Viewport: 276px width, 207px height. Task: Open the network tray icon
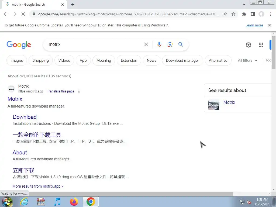point(242,202)
